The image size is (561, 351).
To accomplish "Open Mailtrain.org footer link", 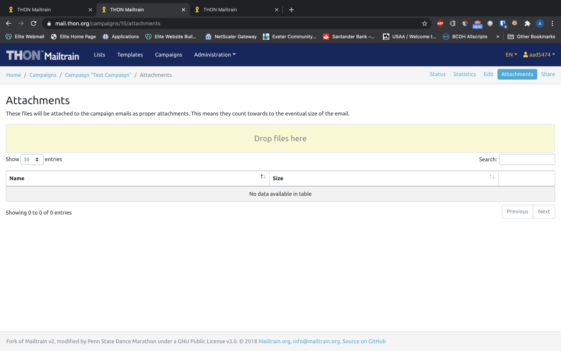I will 274,341.
